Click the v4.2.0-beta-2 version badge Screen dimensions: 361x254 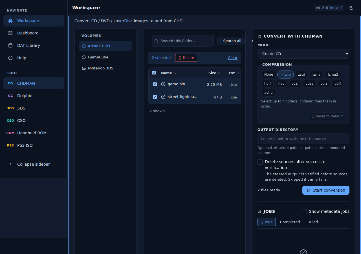(329, 8)
